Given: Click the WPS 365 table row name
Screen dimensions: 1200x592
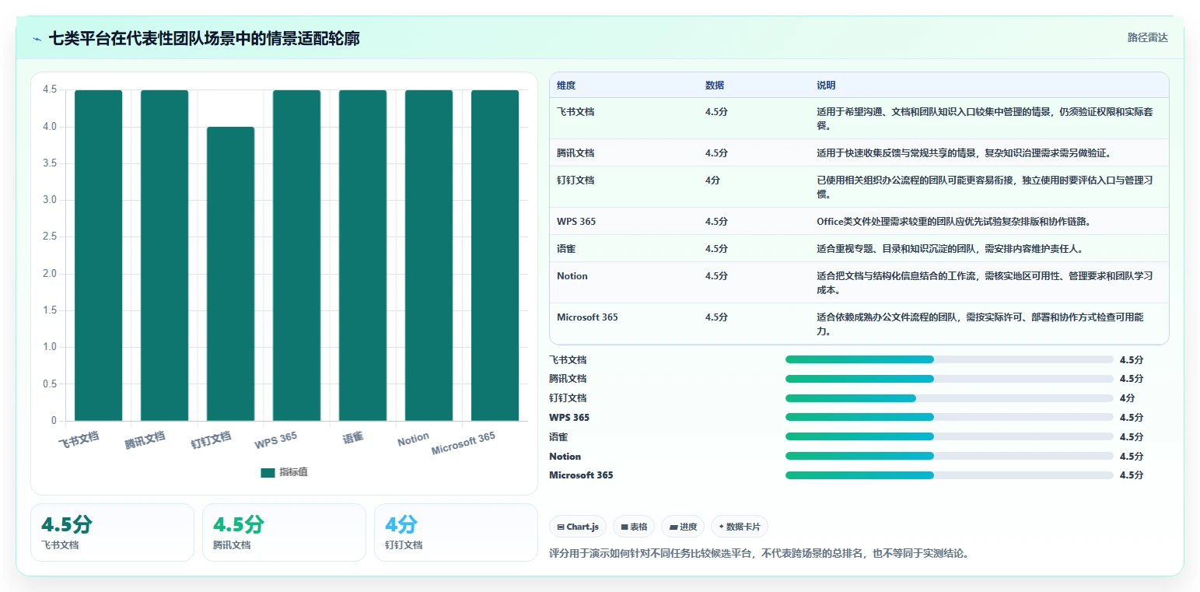Looking at the screenshot, I should click(x=576, y=222).
